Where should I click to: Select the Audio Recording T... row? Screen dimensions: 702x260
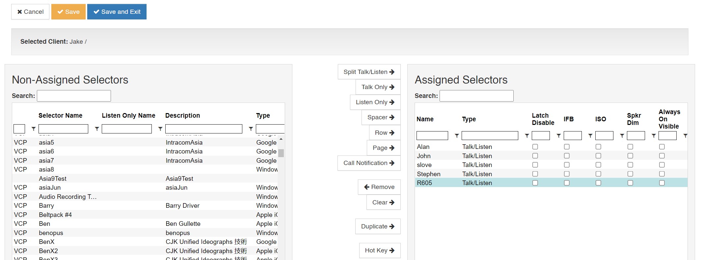click(x=145, y=197)
